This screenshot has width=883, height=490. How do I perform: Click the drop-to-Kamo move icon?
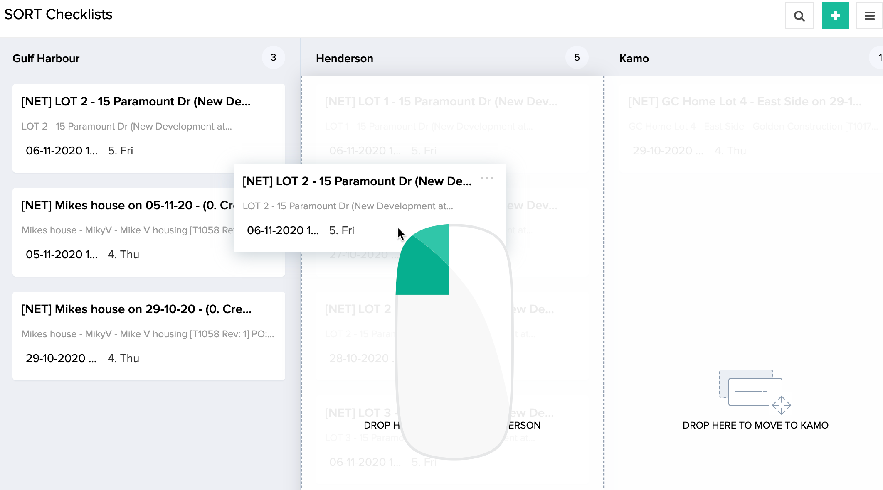click(x=755, y=392)
